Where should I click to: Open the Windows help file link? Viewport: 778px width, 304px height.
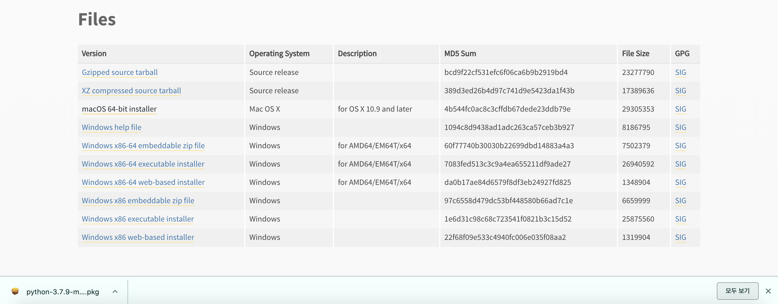point(112,127)
